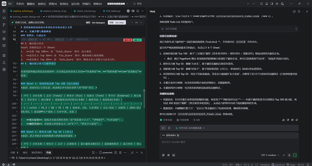Click the flask testing icon in the sidebar
The height and width of the screenshot is (166, 312).
pyautogui.click(x=4, y=62)
